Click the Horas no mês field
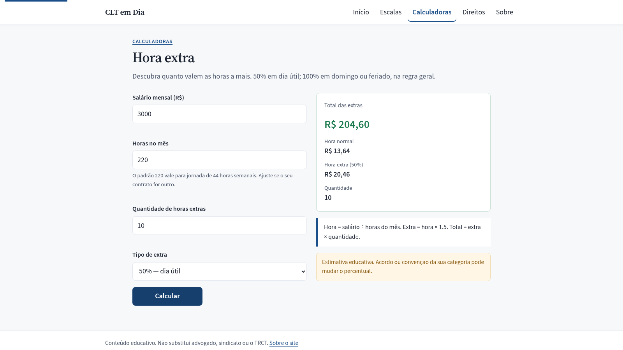The height and width of the screenshot is (350, 623). coord(220,160)
